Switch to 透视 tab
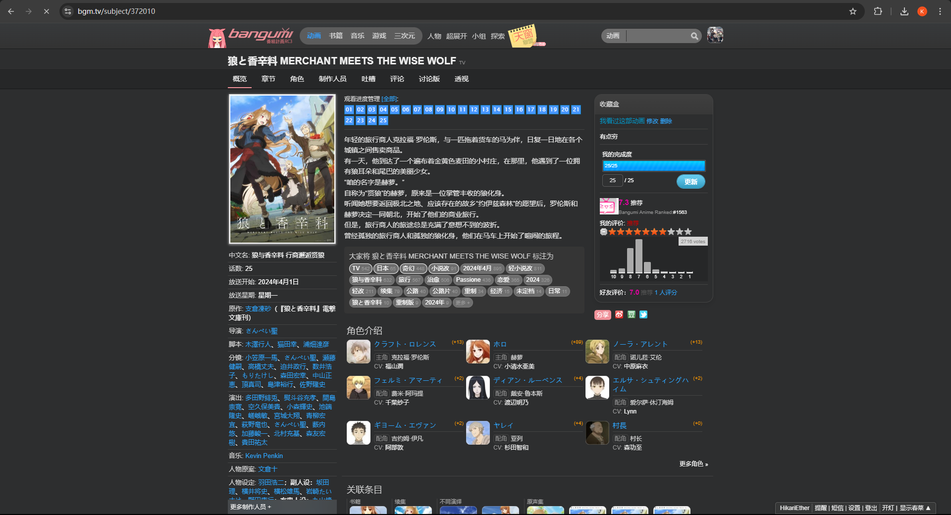 coord(462,79)
